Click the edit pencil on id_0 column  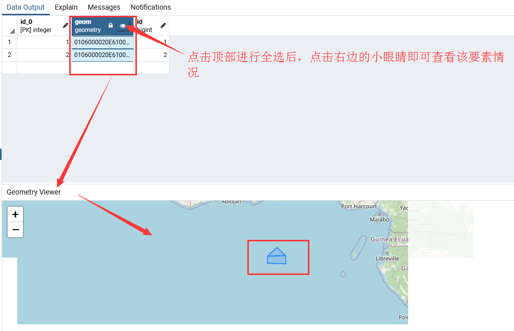65,24
